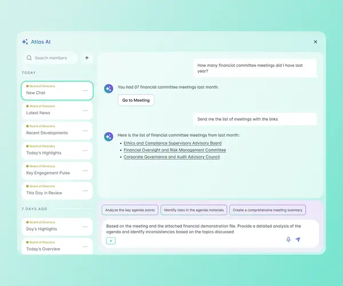Viewport: 343px width, 286px height.
Task: Start a new chat with the plus button
Action: click(x=87, y=58)
